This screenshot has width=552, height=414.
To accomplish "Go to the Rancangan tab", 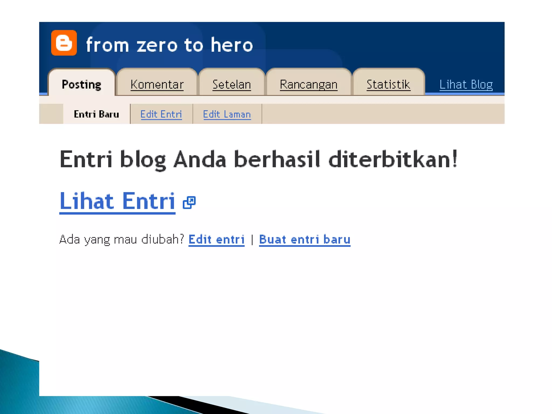I will (x=308, y=84).
